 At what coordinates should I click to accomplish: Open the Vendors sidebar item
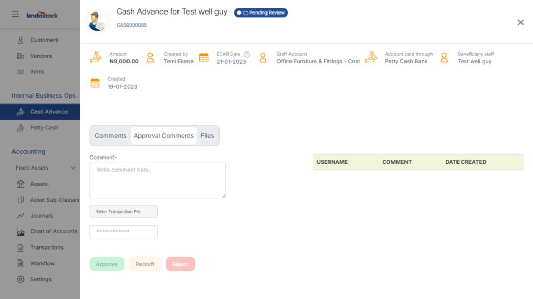[x=41, y=56]
